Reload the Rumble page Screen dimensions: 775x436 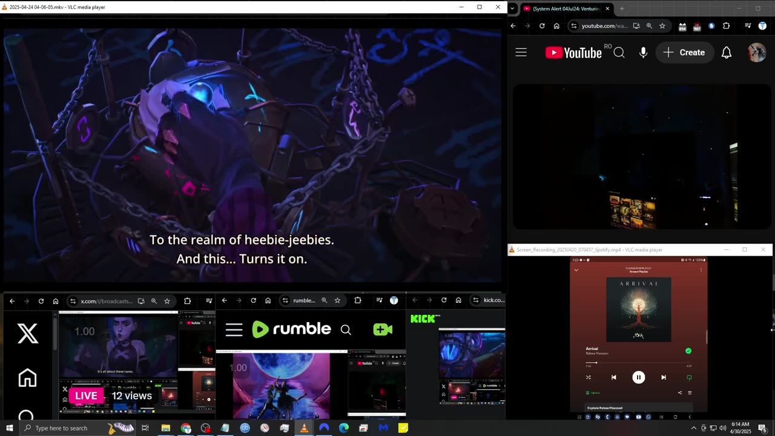pos(253,300)
